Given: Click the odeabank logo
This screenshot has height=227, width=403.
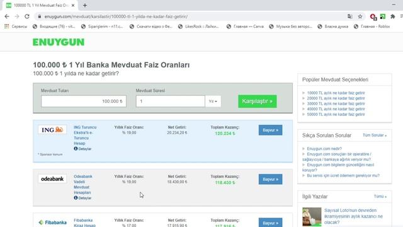Looking at the screenshot, I should click(52, 179).
